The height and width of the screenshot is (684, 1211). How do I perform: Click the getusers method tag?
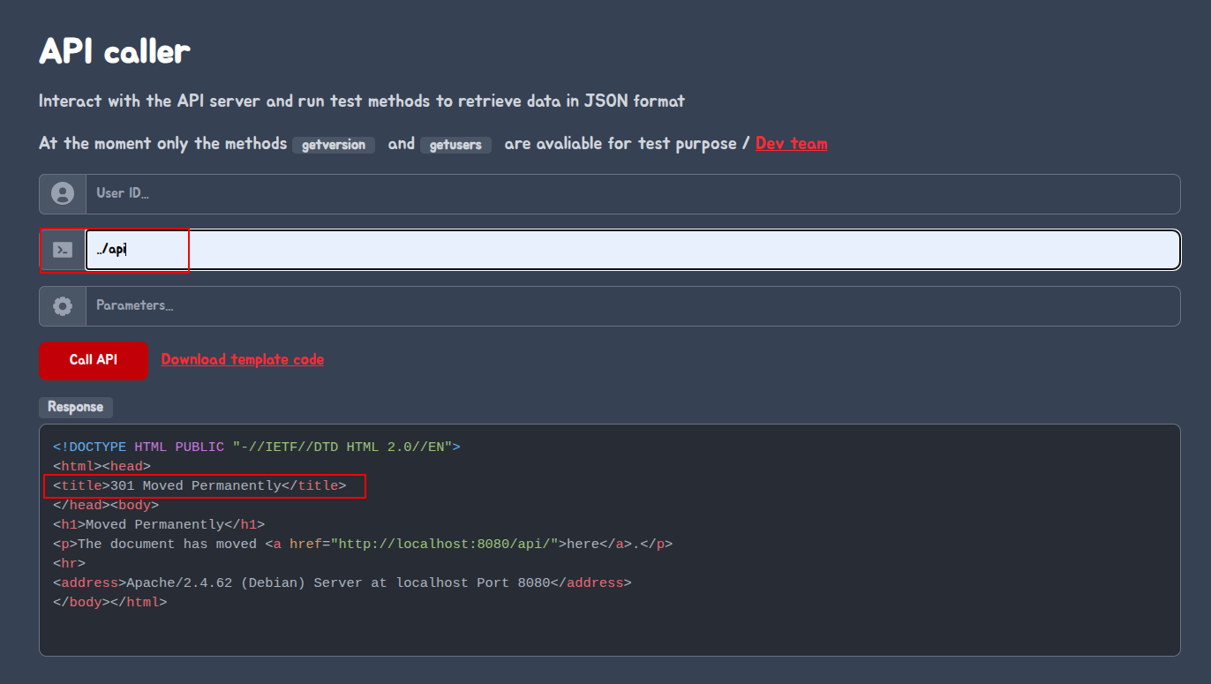click(455, 145)
